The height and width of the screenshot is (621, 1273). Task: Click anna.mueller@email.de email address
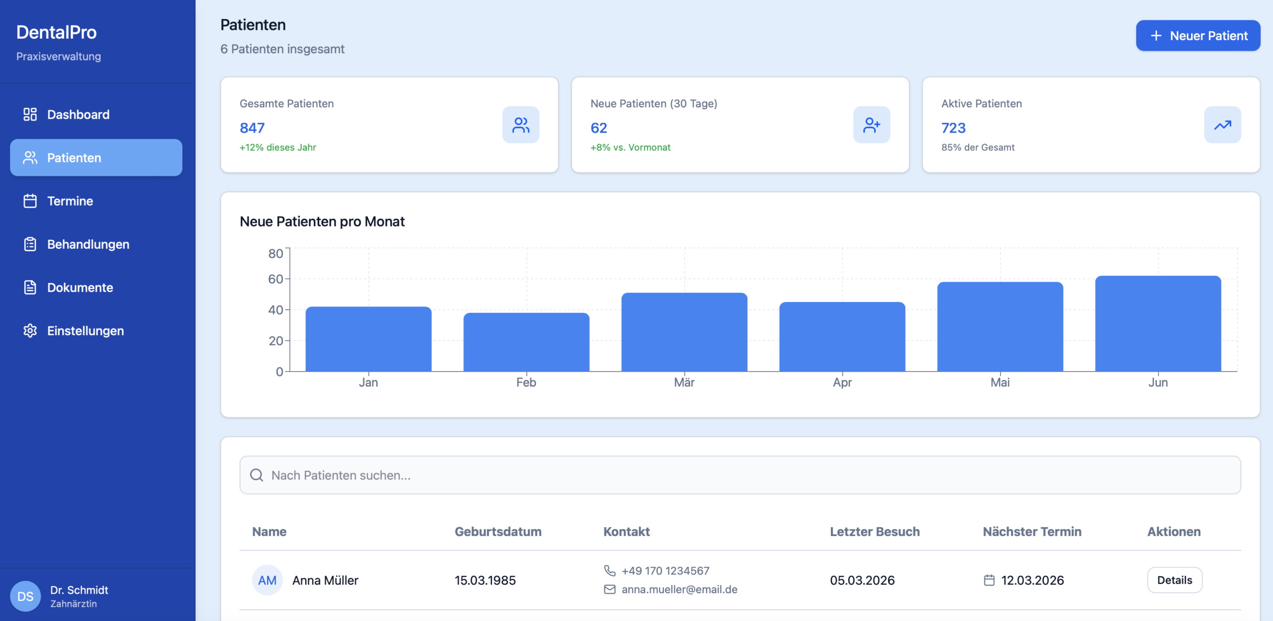click(679, 590)
